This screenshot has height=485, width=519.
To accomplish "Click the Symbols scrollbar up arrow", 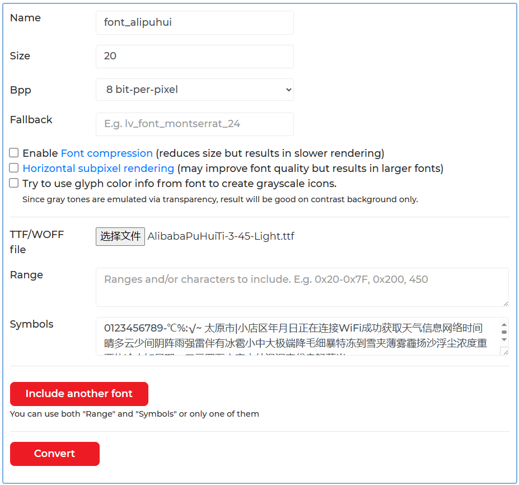I will tap(504, 325).
